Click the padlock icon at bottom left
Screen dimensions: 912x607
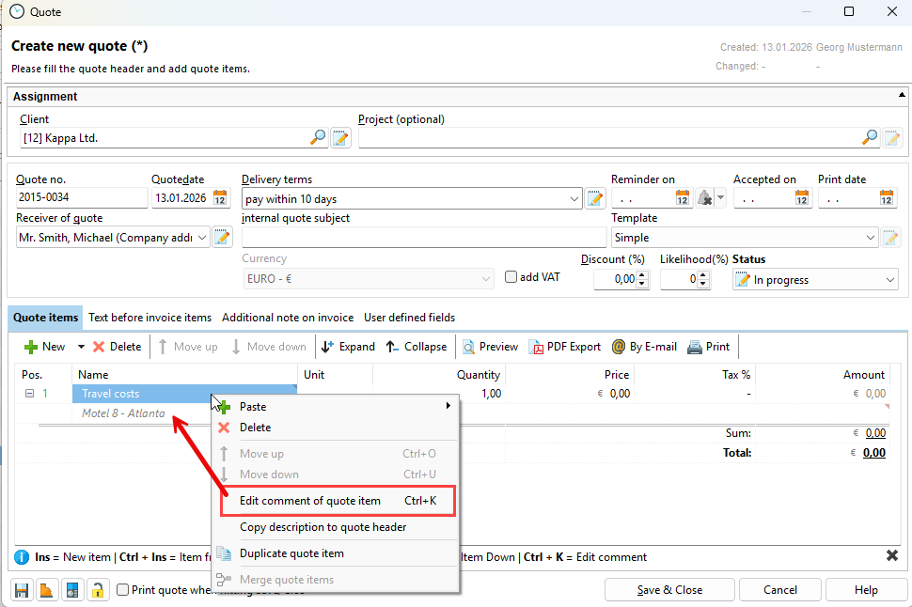coord(96,590)
